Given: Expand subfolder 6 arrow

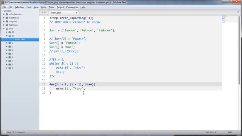Looking at the screenshot, I should click(x=7, y=57).
